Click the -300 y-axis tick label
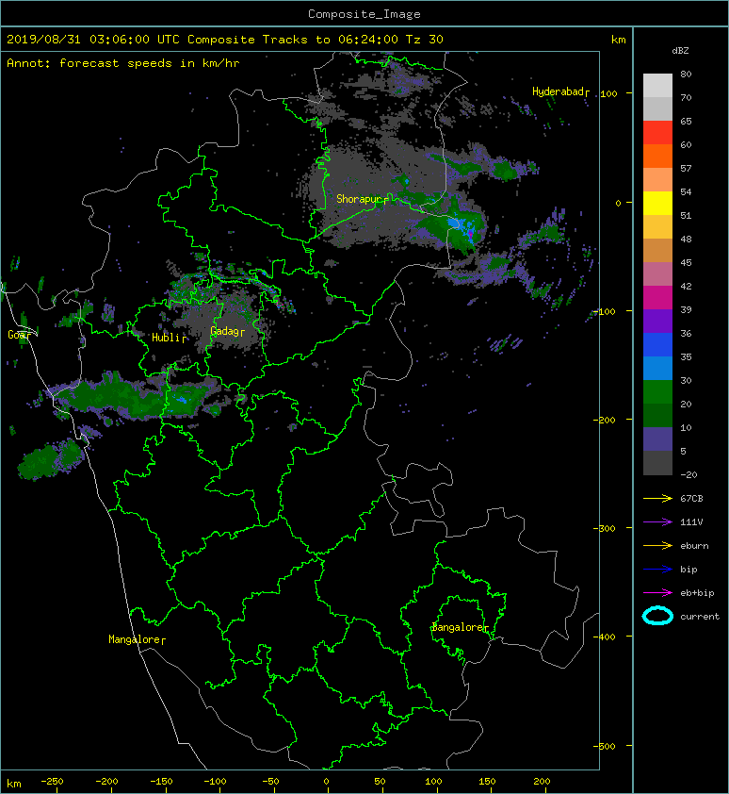Viewport: 729px width, 794px height. coord(604,528)
